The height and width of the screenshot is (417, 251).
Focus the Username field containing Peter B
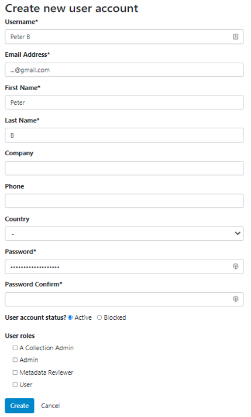(124, 37)
